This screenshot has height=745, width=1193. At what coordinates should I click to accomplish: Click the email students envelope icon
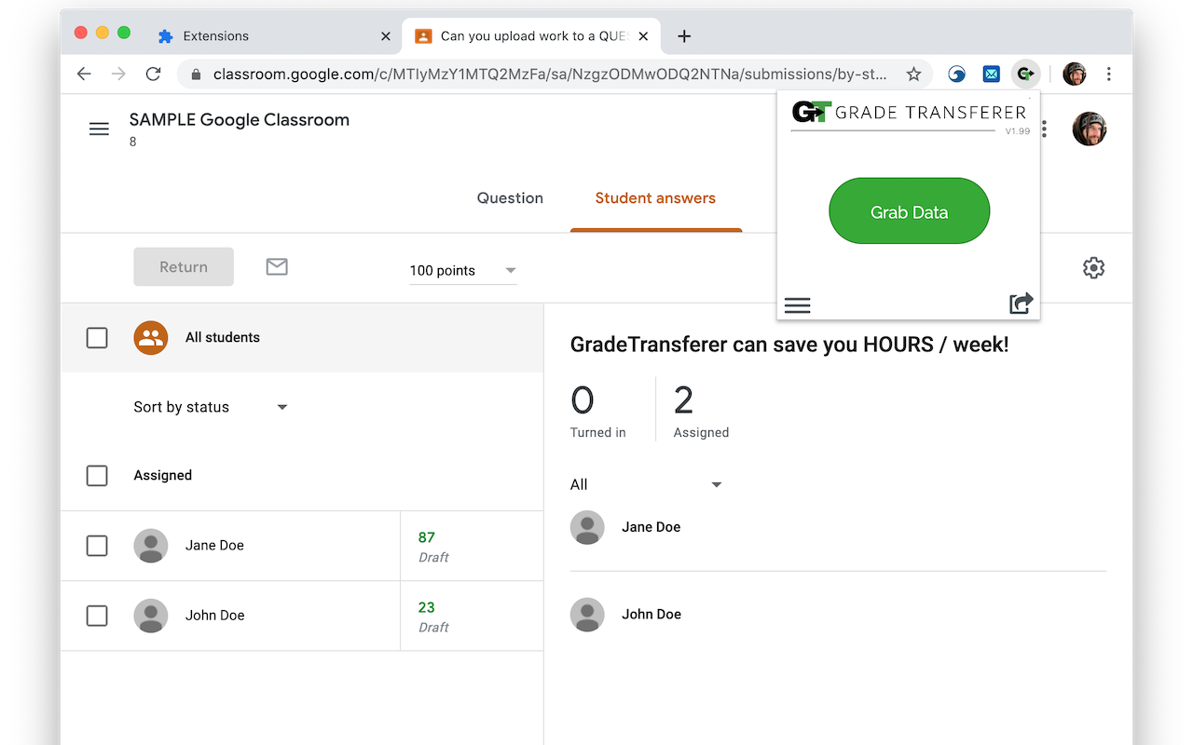point(276,266)
